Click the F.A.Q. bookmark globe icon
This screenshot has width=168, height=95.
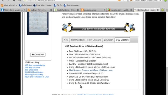[55, 5]
